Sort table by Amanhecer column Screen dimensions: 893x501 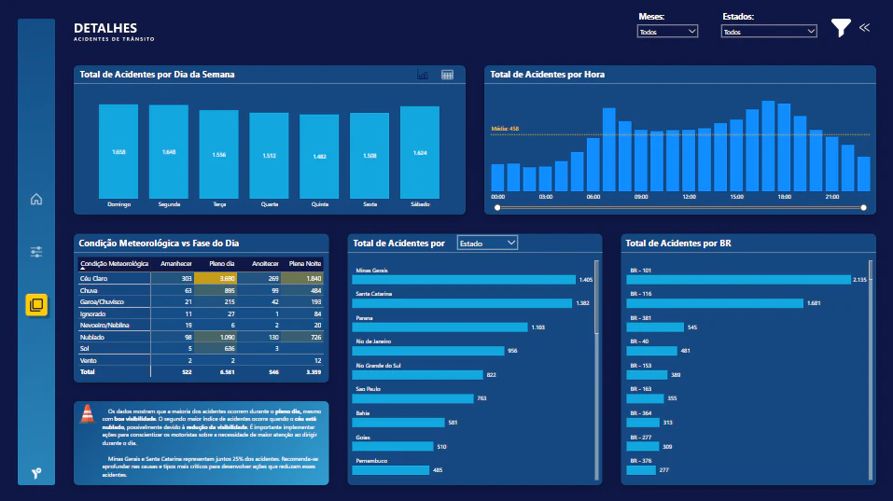tap(176, 264)
